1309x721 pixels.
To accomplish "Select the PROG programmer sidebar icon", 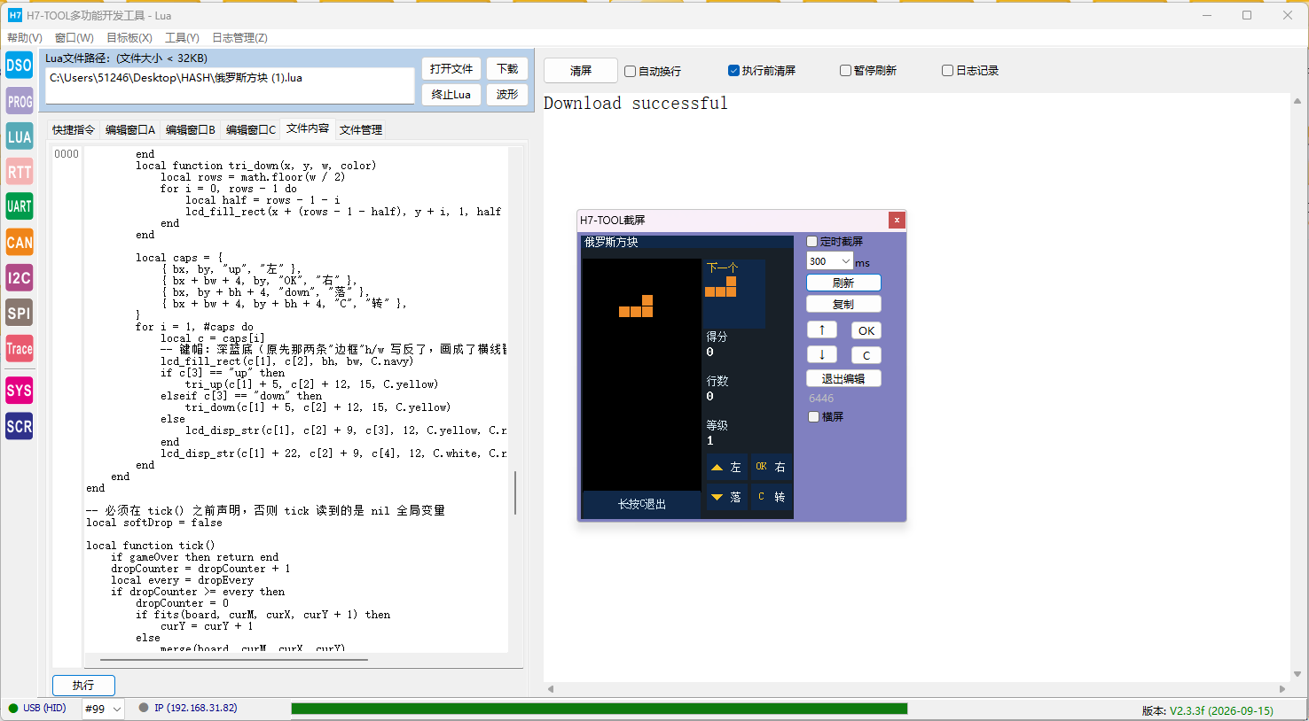I will tap(20, 101).
